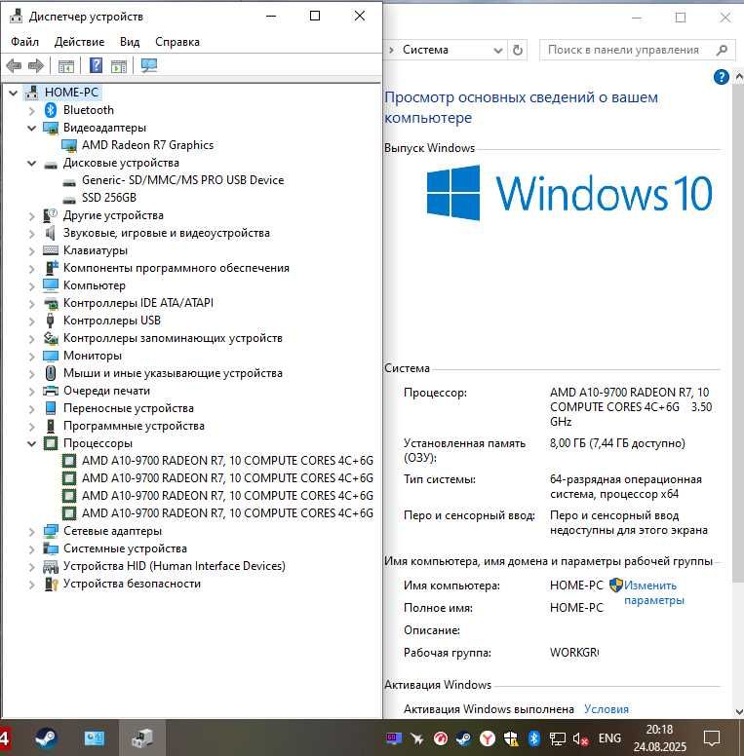The height and width of the screenshot is (756, 744).
Task: Click the Device Manager taskbar button
Action: click(142, 738)
